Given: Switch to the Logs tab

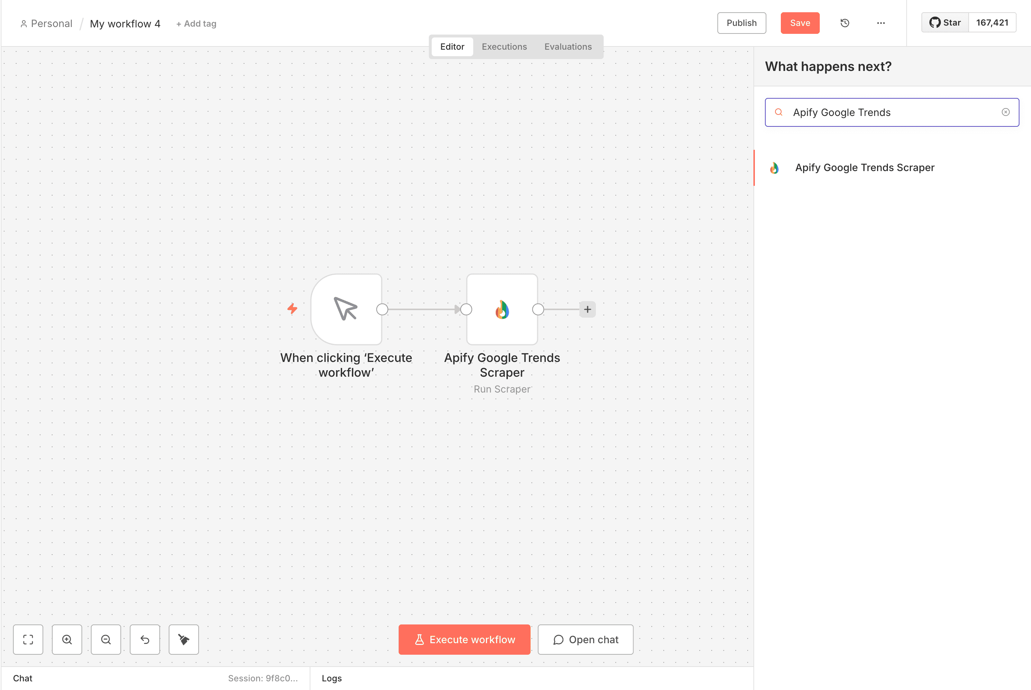Looking at the screenshot, I should tap(331, 678).
